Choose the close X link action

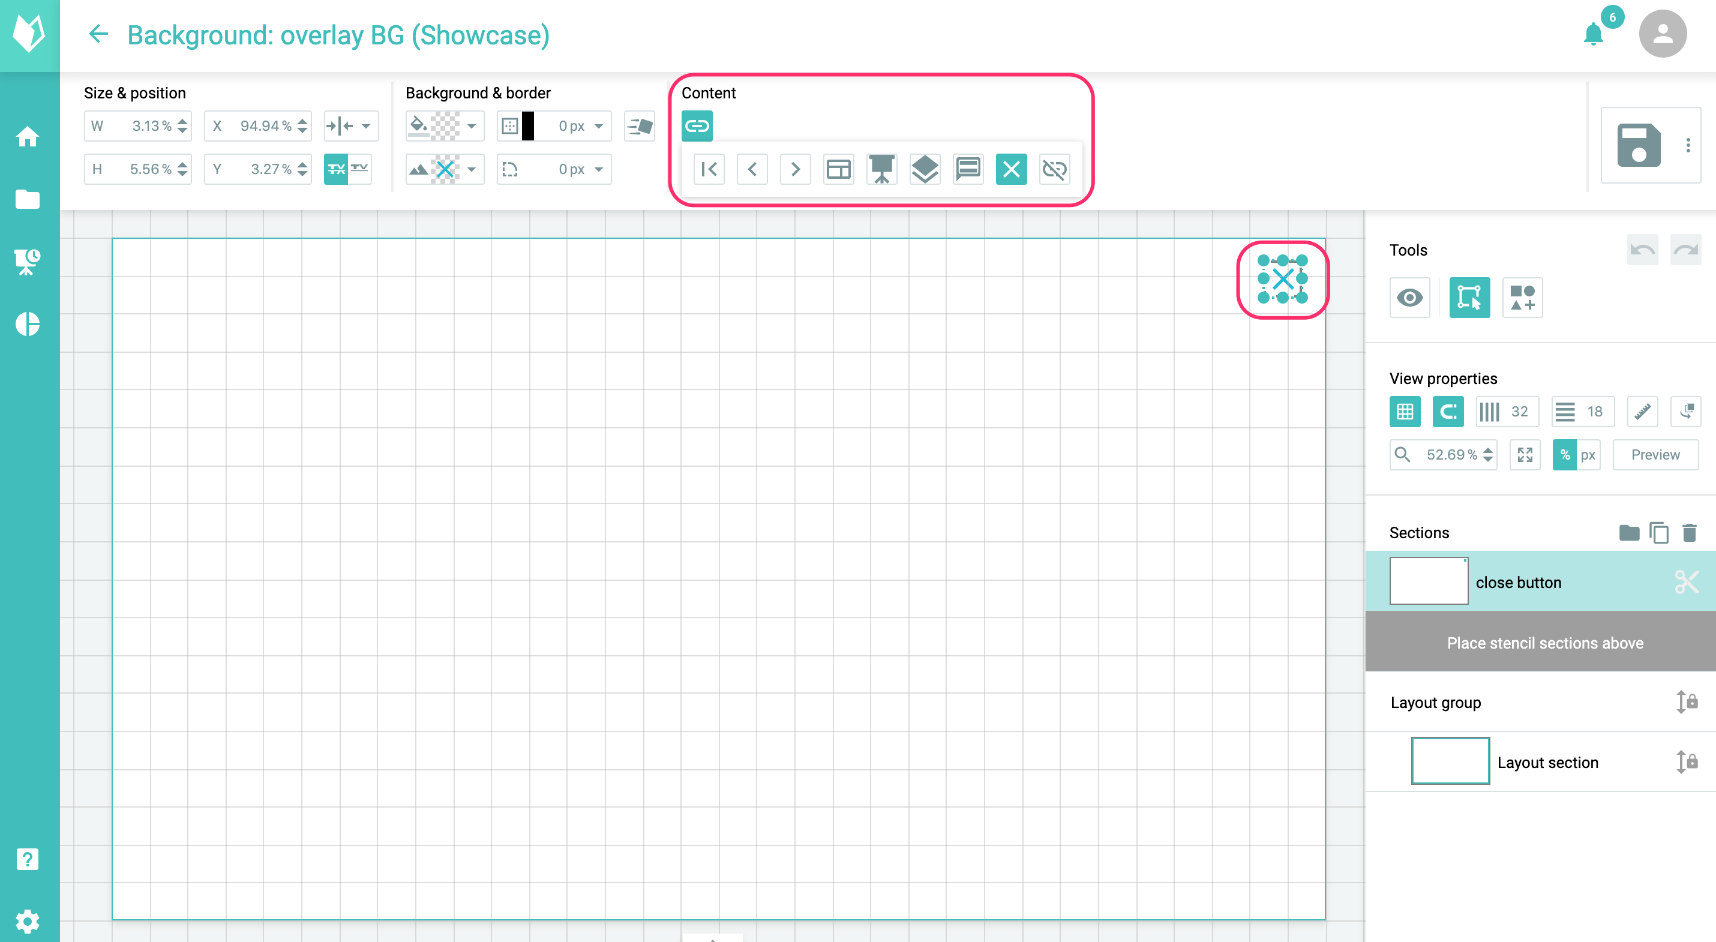coord(1011,169)
